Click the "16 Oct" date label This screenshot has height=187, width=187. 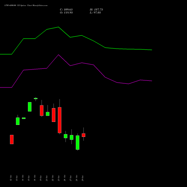(35, 178)
